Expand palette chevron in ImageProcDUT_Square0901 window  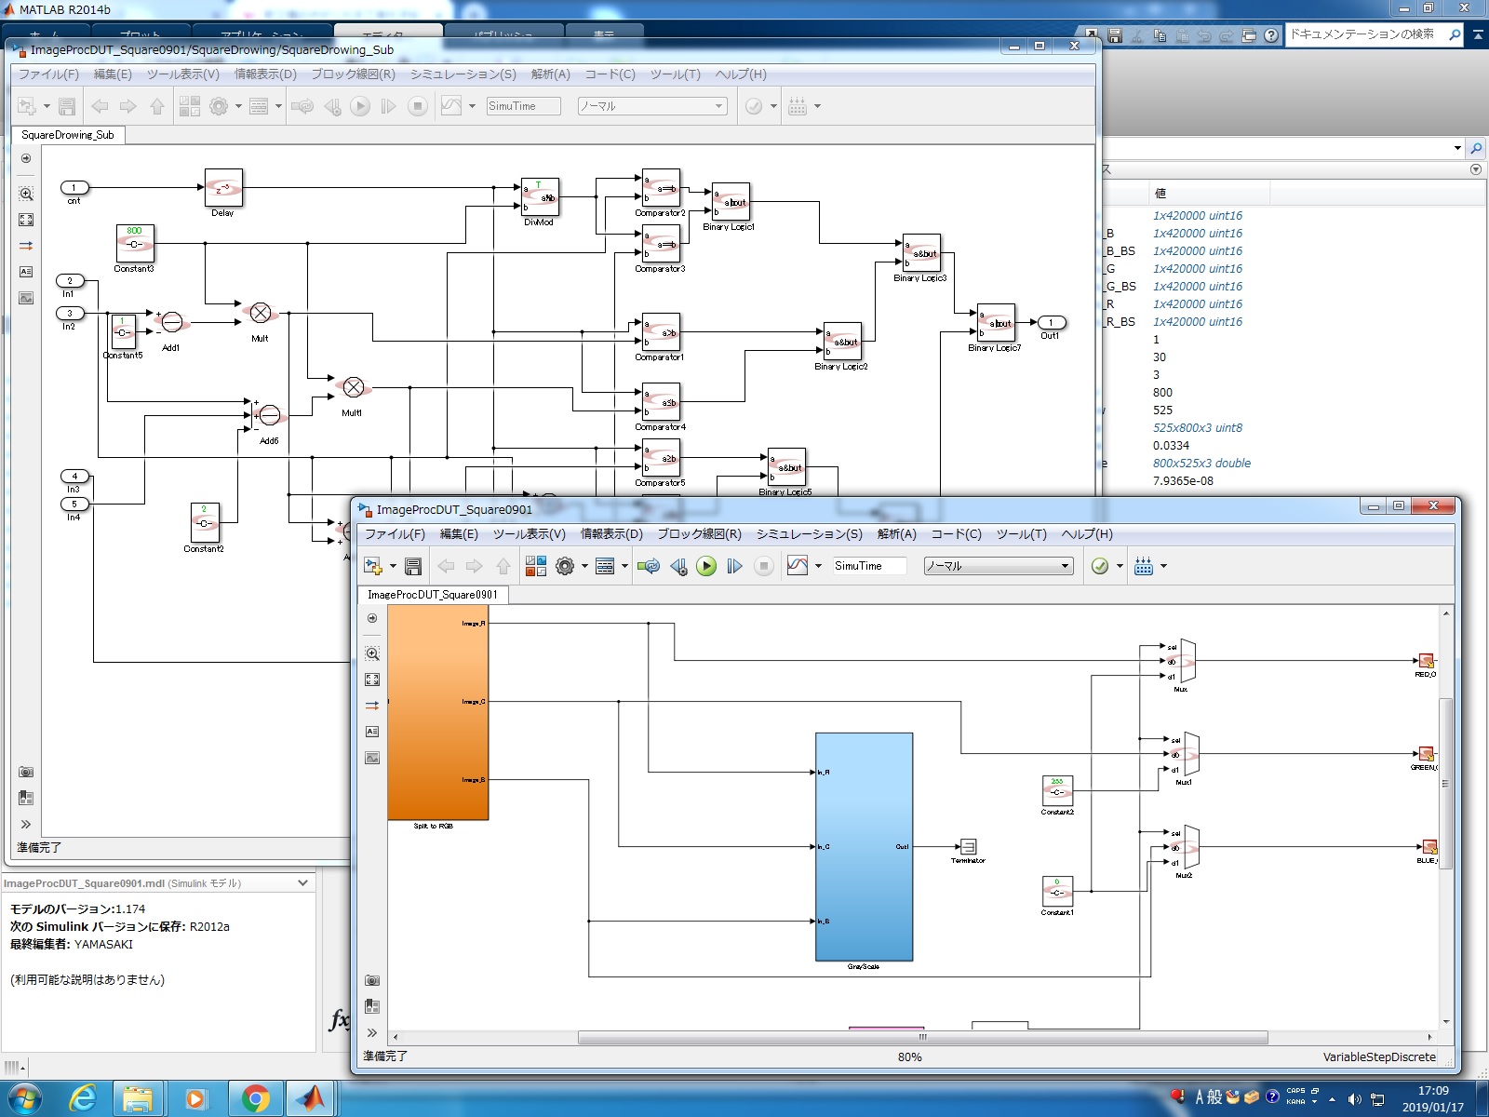[372, 1032]
